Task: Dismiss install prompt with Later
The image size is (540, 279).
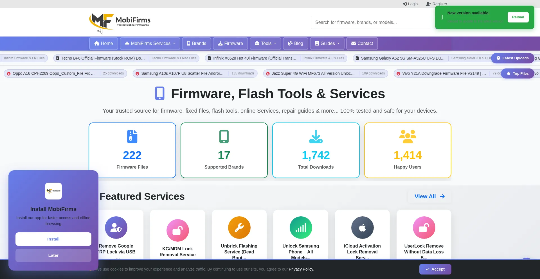Action: (53, 255)
